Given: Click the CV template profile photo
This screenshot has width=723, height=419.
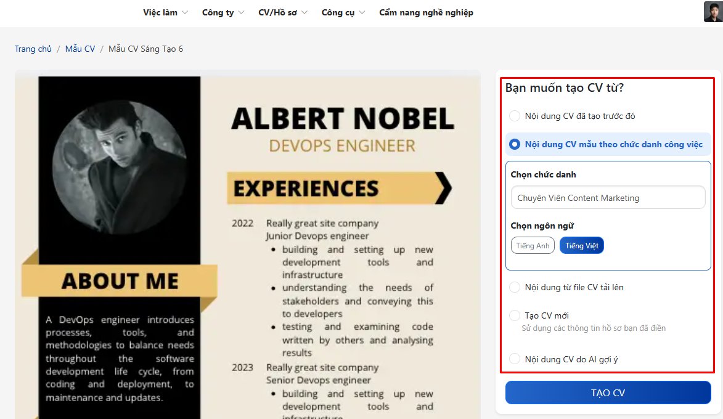Looking at the screenshot, I should [119, 168].
